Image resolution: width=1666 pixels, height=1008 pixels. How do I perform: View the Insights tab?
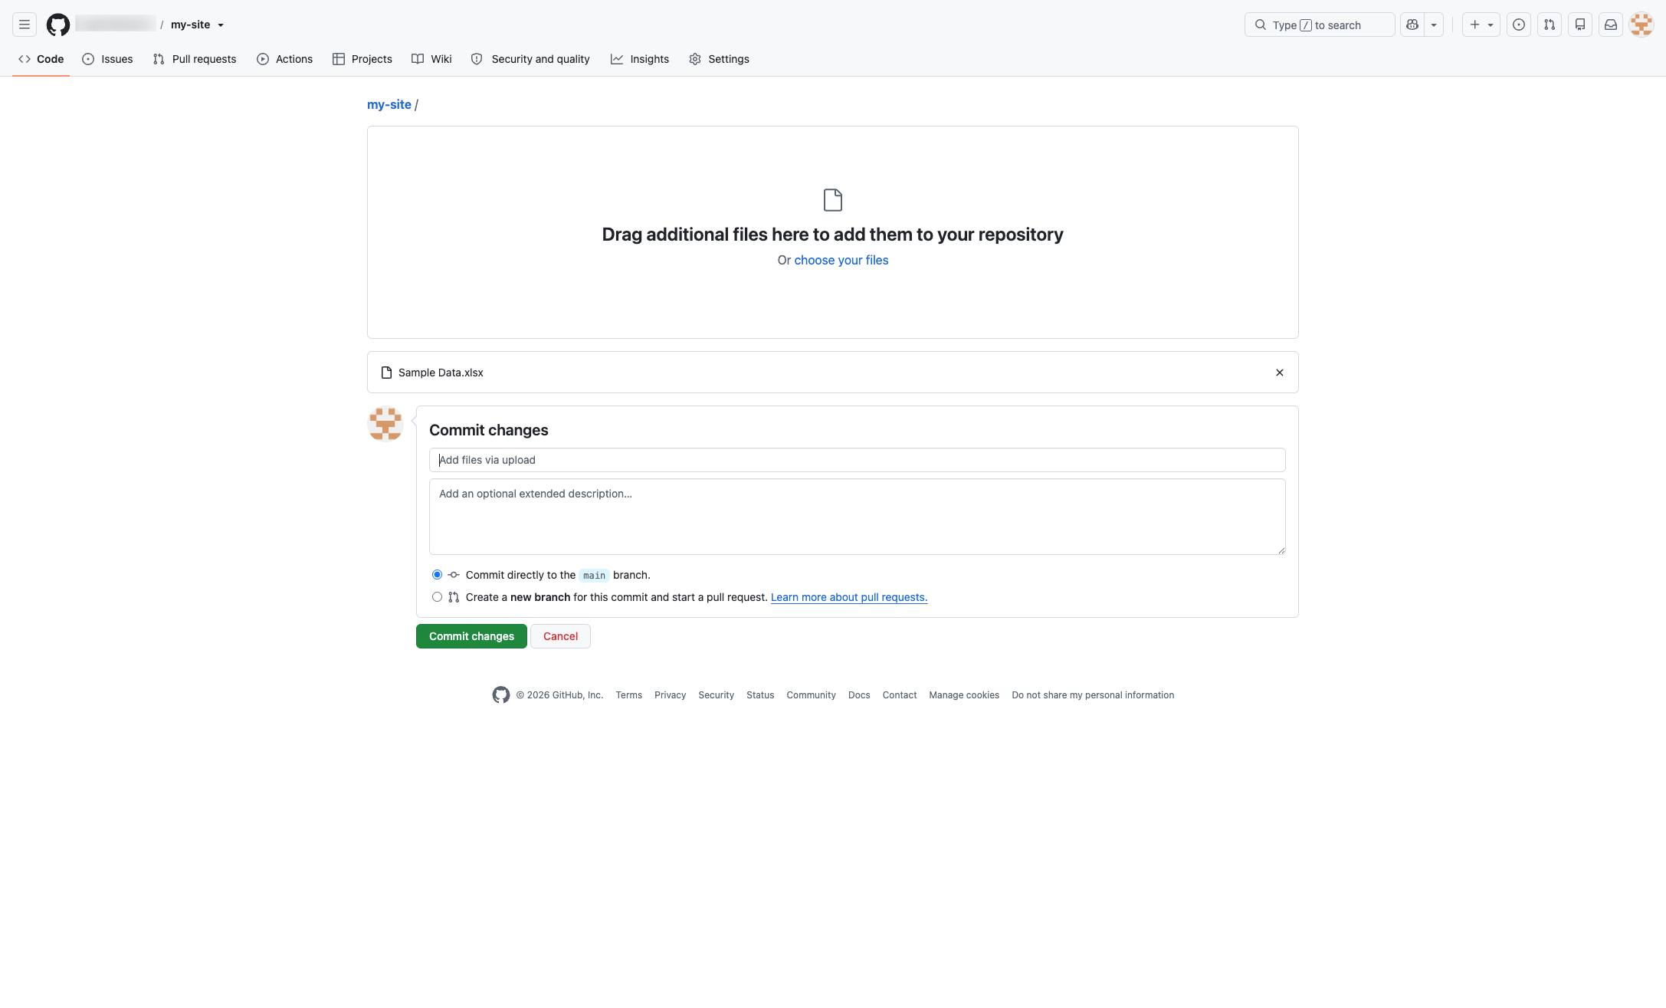pyautogui.click(x=640, y=59)
